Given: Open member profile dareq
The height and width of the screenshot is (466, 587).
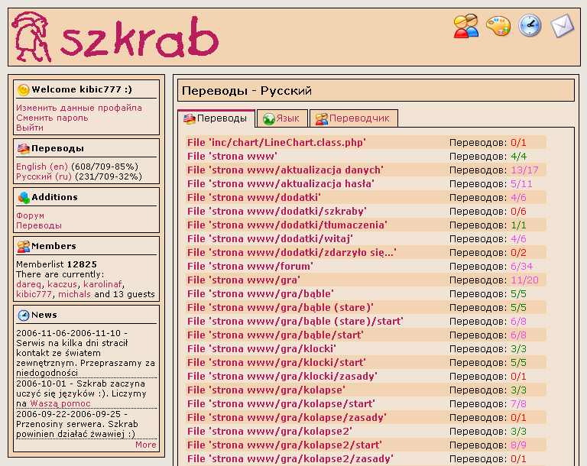Looking at the screenshot, I should pyautogui.click(x=28, y=284).
